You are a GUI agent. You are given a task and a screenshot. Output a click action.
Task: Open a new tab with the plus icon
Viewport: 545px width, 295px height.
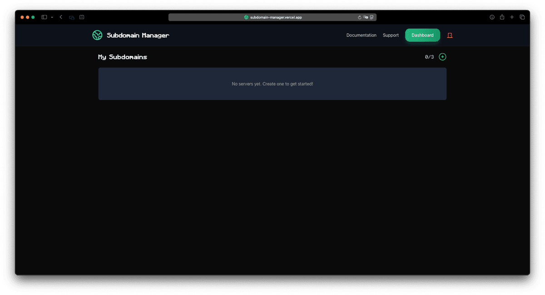pyautogui.click(x=512, y=17)
